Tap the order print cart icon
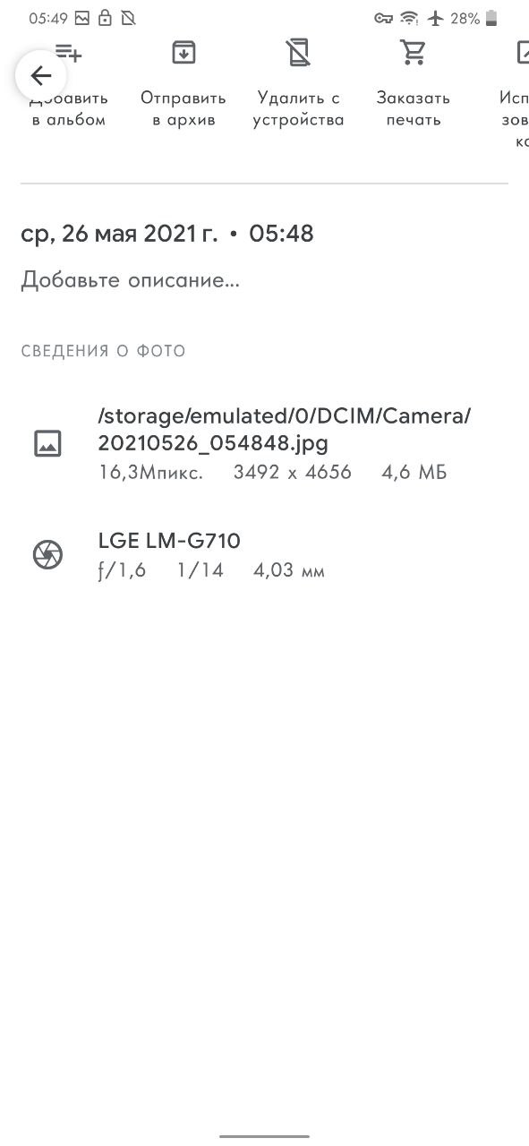Viewport: 529px width, 1146px height. point(413,53)
